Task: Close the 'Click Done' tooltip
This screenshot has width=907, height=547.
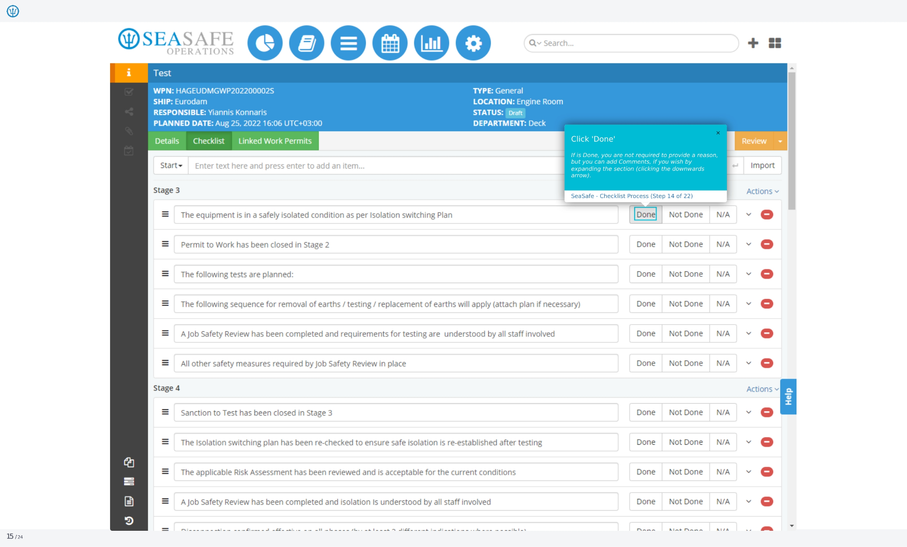Action: click(x=718, y=133)
